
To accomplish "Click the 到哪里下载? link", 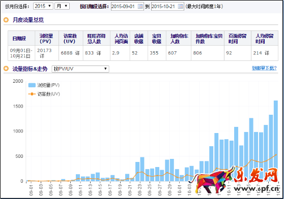I will point(264,68).
